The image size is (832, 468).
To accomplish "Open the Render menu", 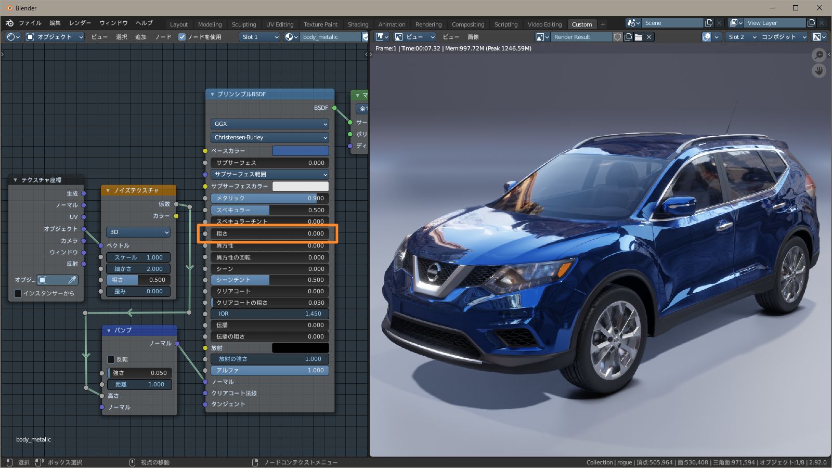I will [x=80, y=23].
